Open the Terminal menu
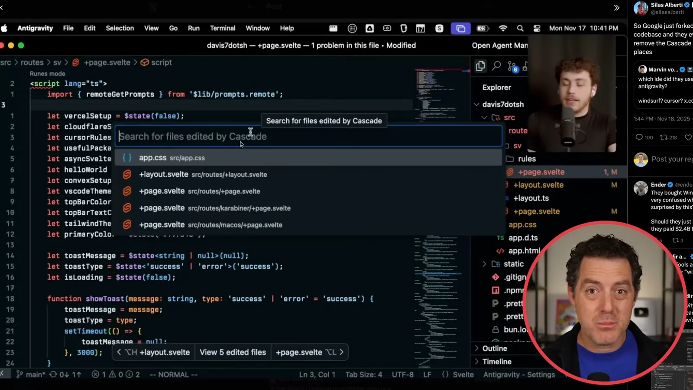Image resolution: width=693 pixels, height=390 pixels. pyautogui.click(x=223, y=28)
